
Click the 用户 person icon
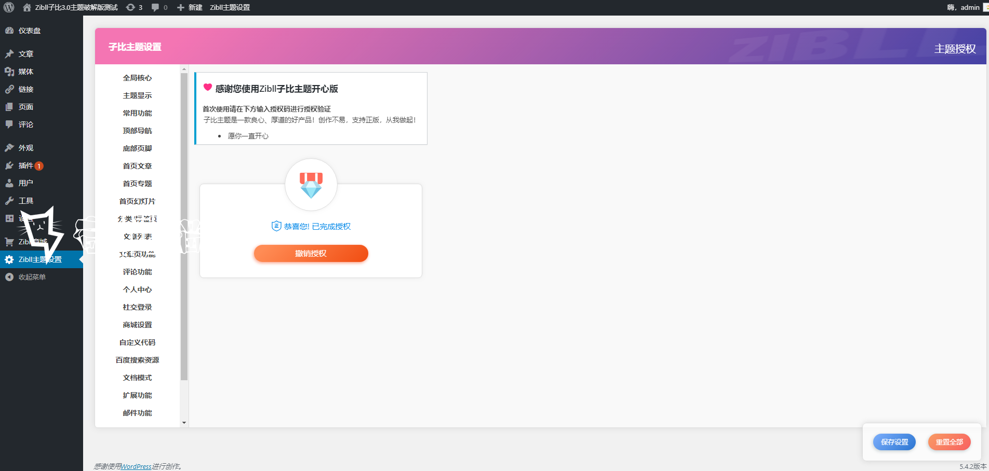tap(9, 183)
